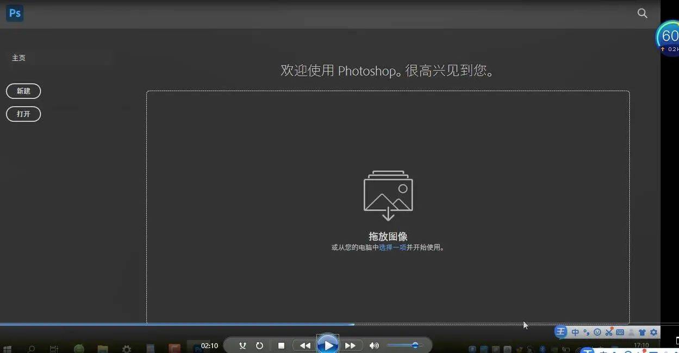
Task: Click the taskbar search icon
Action: (32, 349)
